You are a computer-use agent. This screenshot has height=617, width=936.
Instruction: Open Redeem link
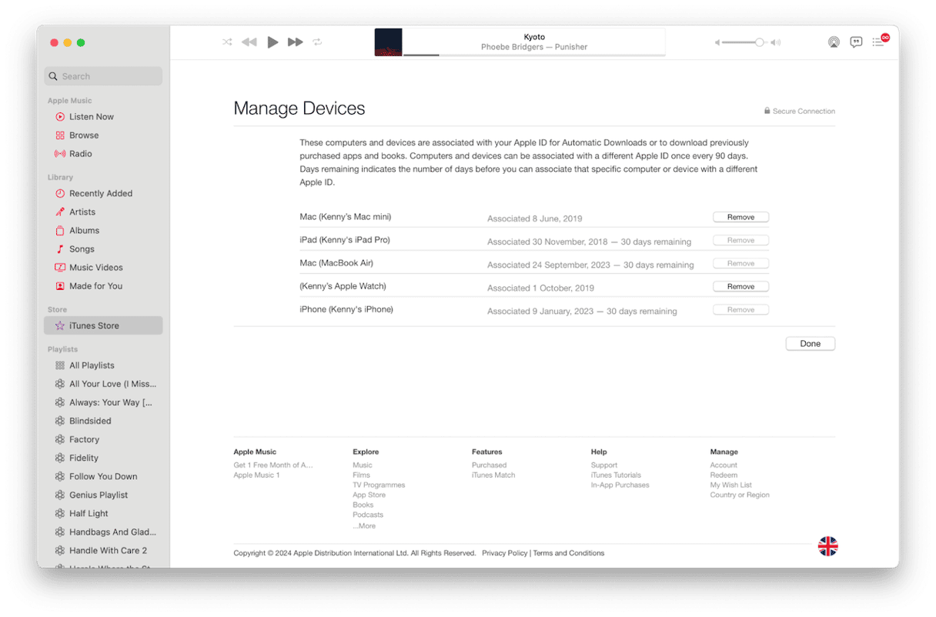pyautogui.click(x=724, y=475)
